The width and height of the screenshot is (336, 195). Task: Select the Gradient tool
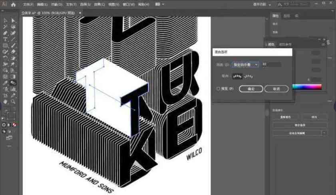click(13, 76)
